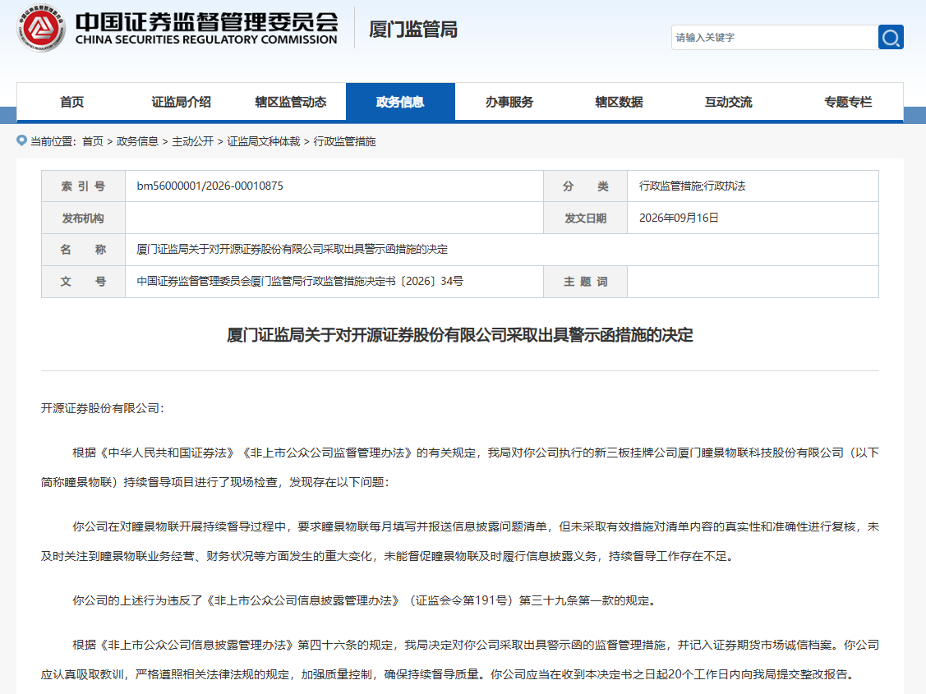Click the paragraph beginning 根据《非上市公众公司信息披露管理办法》第四十六条
The image size is (926, 694).
[x=460, y=660]
